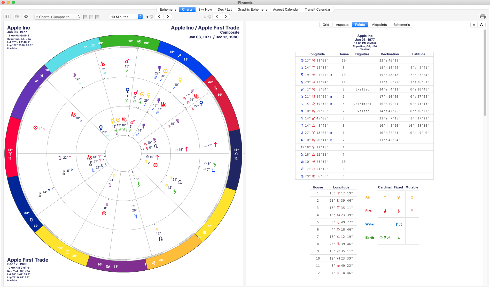The image size is (490, 289).
Task: Select the third list layout icon
Action: pos(98,17)
